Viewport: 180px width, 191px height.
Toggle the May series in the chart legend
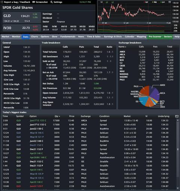click(154, 2)
